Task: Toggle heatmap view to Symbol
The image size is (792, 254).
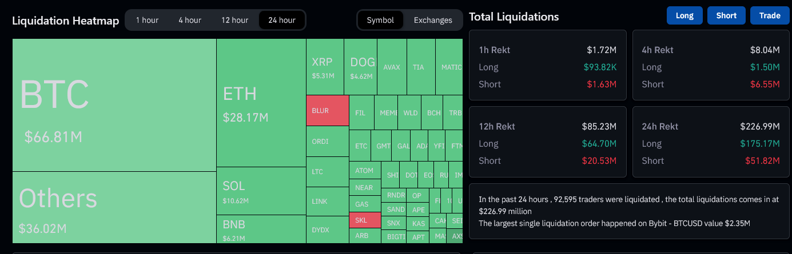Action: pos(380,21)
